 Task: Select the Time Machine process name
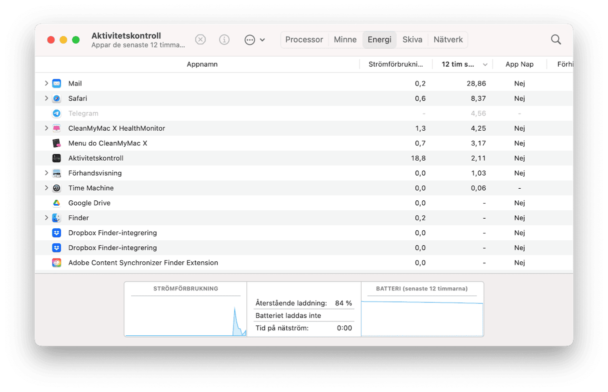(x=91, y=188)
